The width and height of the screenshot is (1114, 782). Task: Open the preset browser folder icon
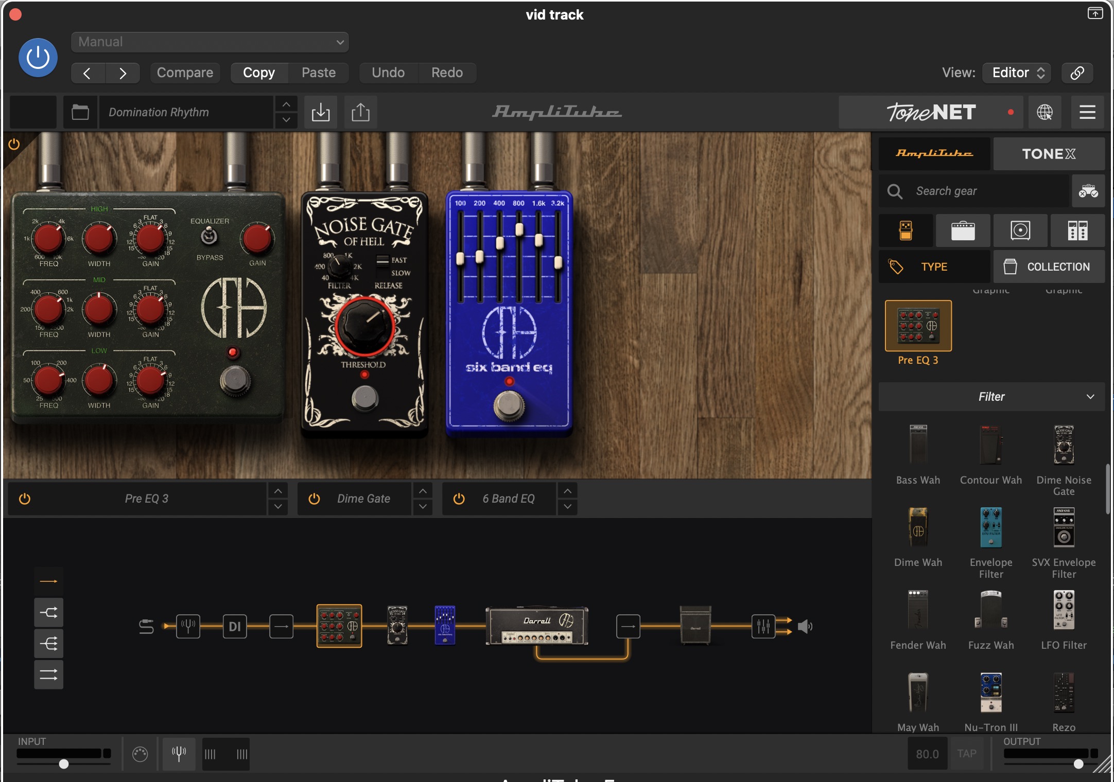80,112
